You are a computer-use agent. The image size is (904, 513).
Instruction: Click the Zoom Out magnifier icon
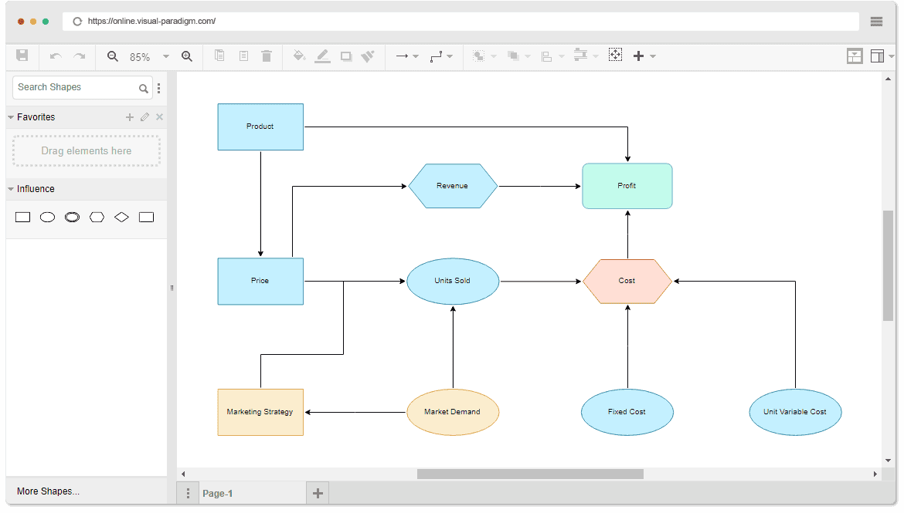pos(112,56)
